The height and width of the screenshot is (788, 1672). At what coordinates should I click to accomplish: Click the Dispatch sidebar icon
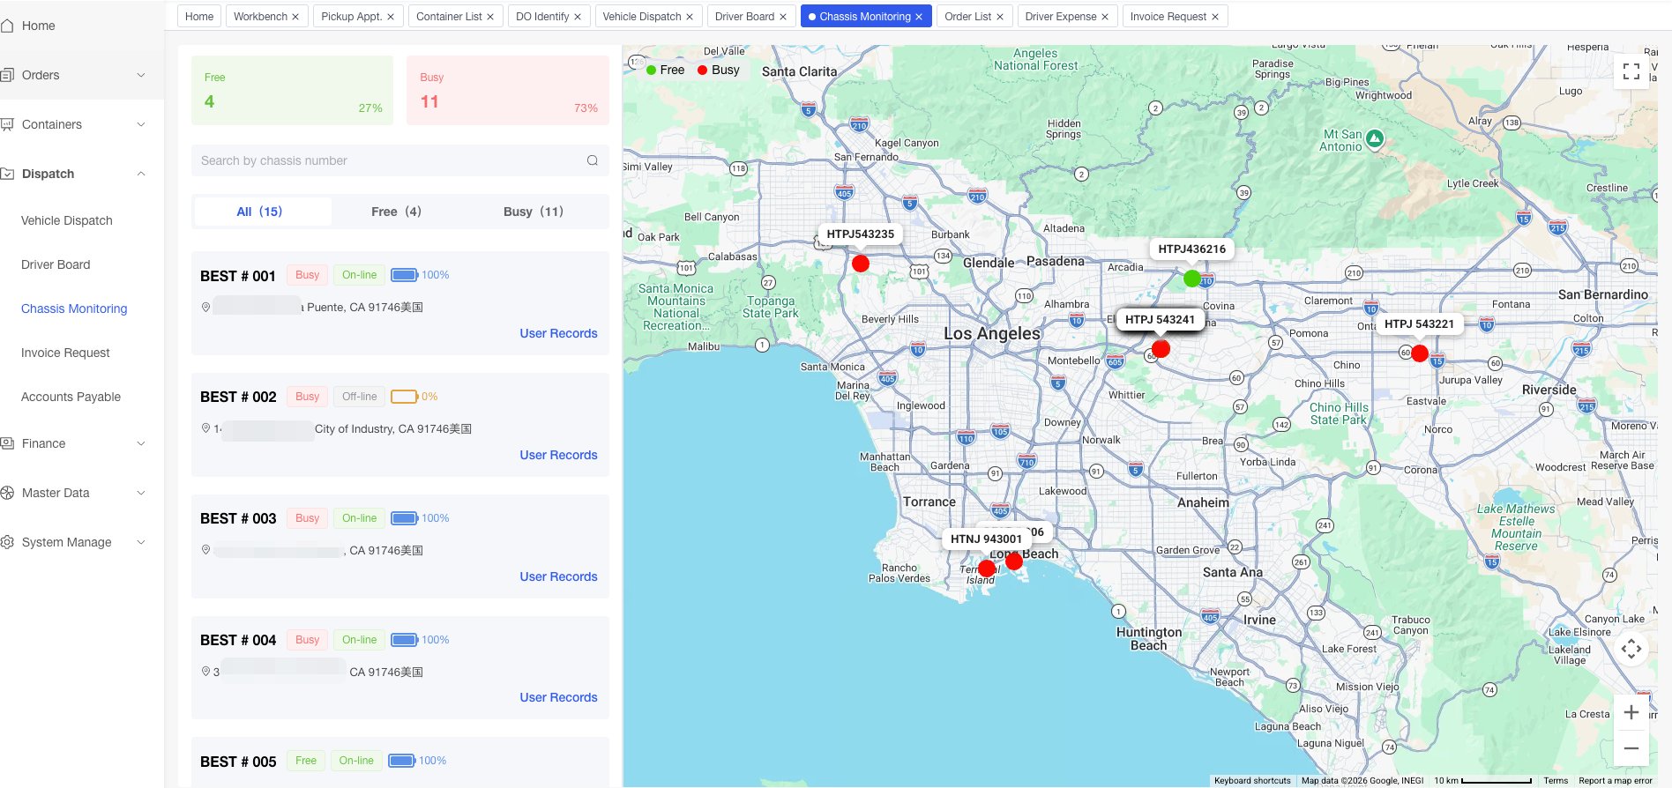pos(6,174)
